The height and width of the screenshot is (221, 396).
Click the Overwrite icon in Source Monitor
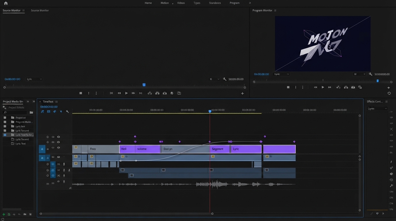tap(157, 93)
